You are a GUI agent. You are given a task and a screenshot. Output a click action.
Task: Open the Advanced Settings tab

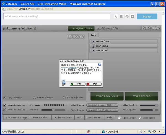(17, 118)
